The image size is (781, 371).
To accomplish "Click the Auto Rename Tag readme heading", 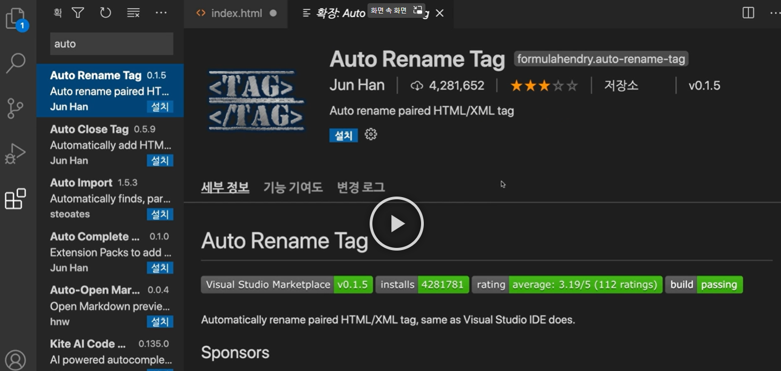I will (285, 241).
